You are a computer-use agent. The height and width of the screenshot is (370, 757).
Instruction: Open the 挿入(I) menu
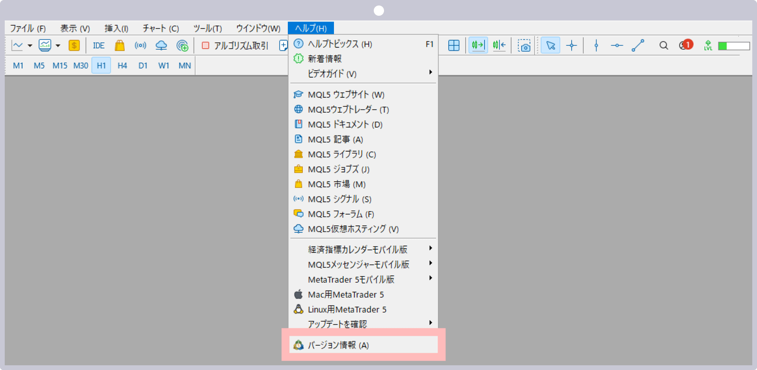tap(116, 28)
